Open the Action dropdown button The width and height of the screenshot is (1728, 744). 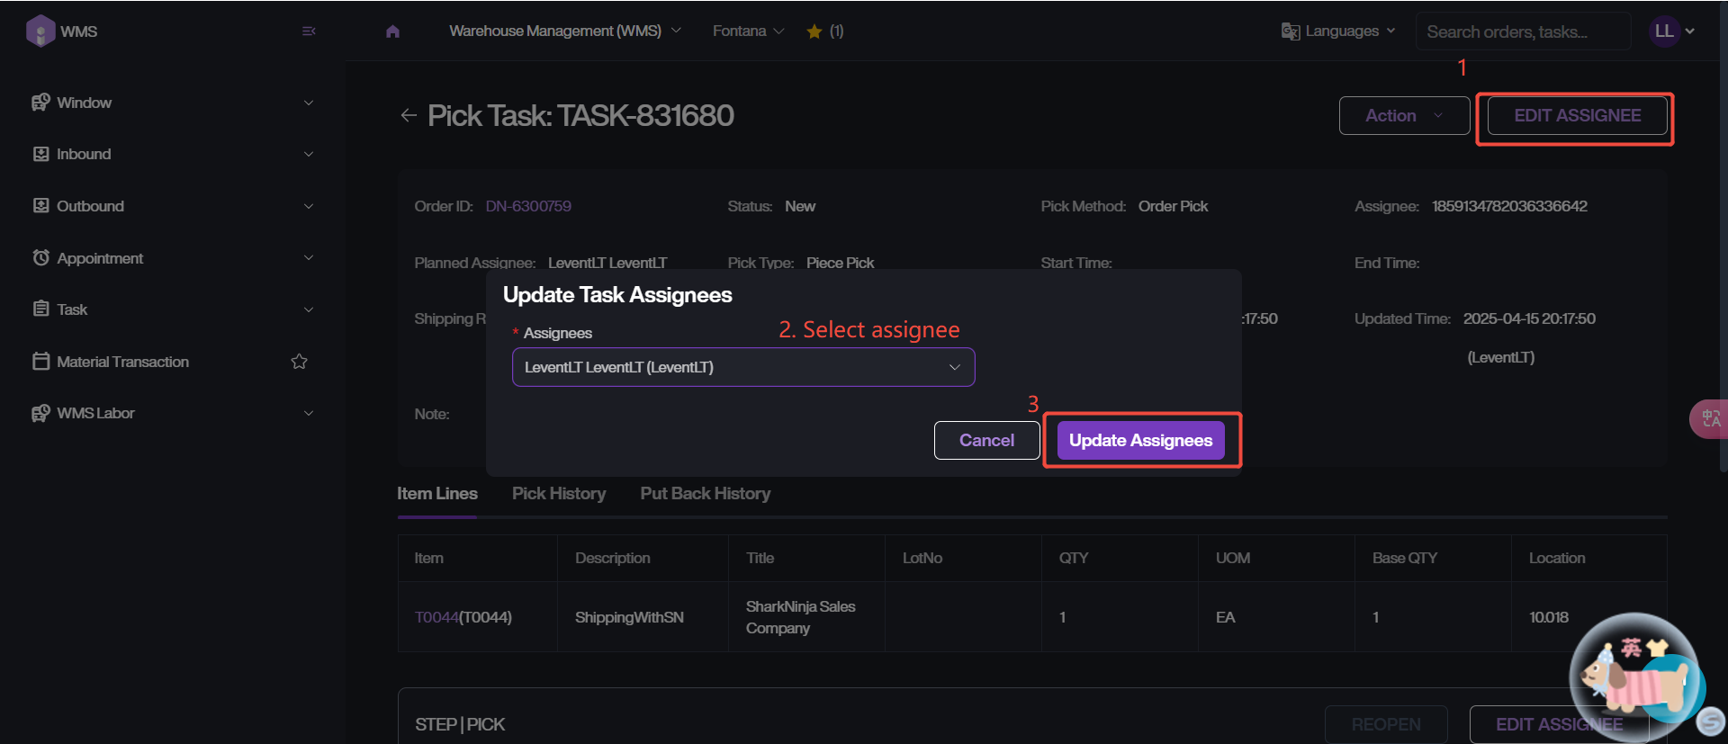pos(1403,116)
